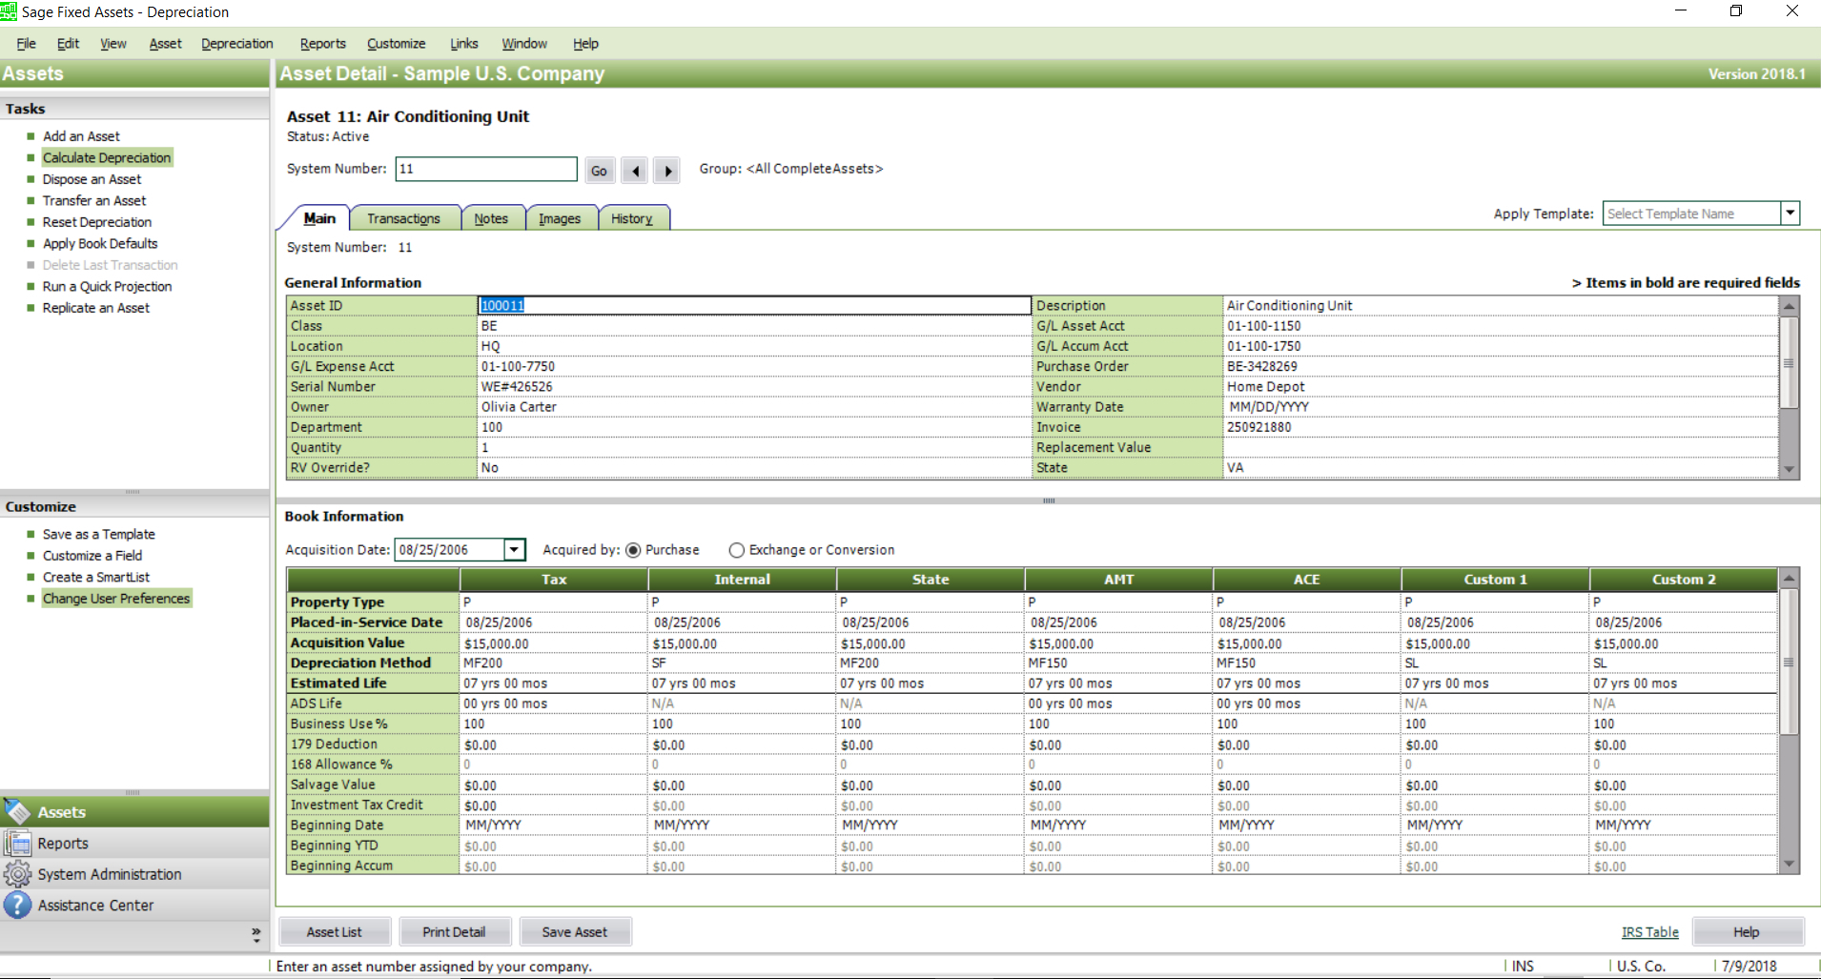This screenshot has height=979, width=1821.
Task: Click the Asset ID field
Action: pyautogui.click(x=753, y=305)
